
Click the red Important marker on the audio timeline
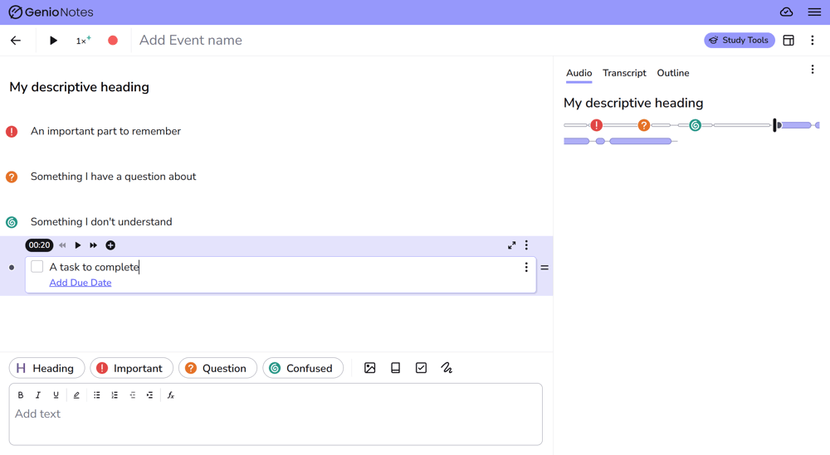(x=597, y=125)
